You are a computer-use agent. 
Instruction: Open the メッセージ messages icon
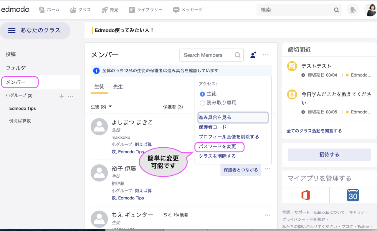[176, 10]
